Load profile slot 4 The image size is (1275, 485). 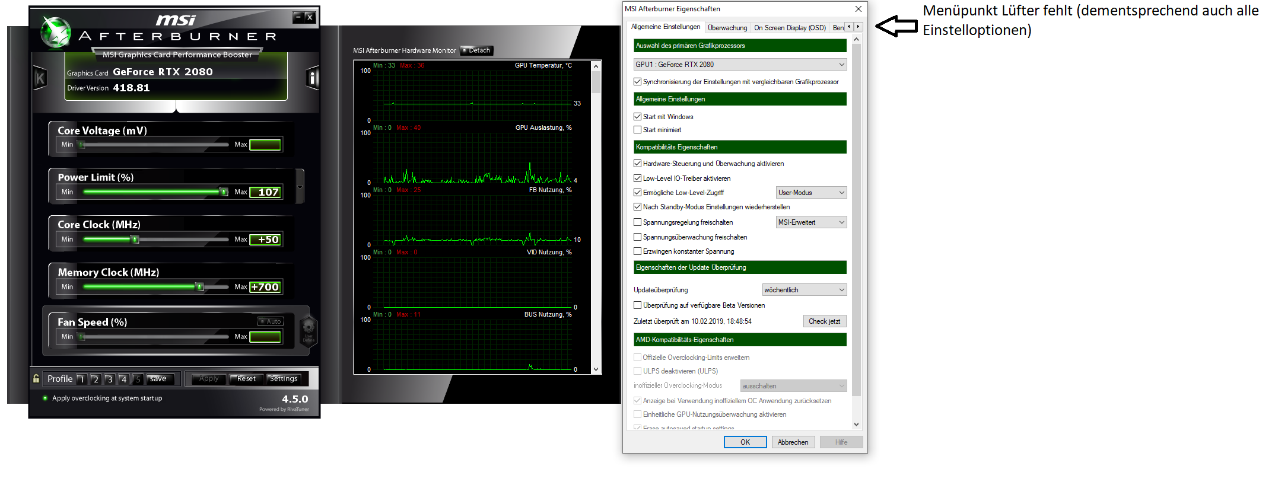click(x=123, y=379)
